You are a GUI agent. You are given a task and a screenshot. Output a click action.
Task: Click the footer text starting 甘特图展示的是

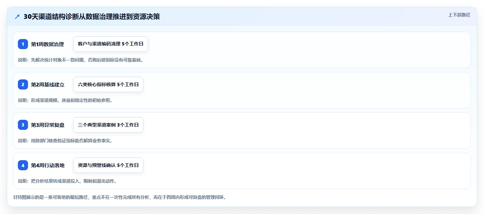[119, 197]
